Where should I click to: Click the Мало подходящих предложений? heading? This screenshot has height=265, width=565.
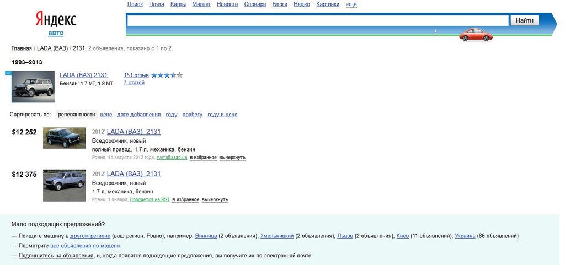pyautogui.click(x=58, y=224)
